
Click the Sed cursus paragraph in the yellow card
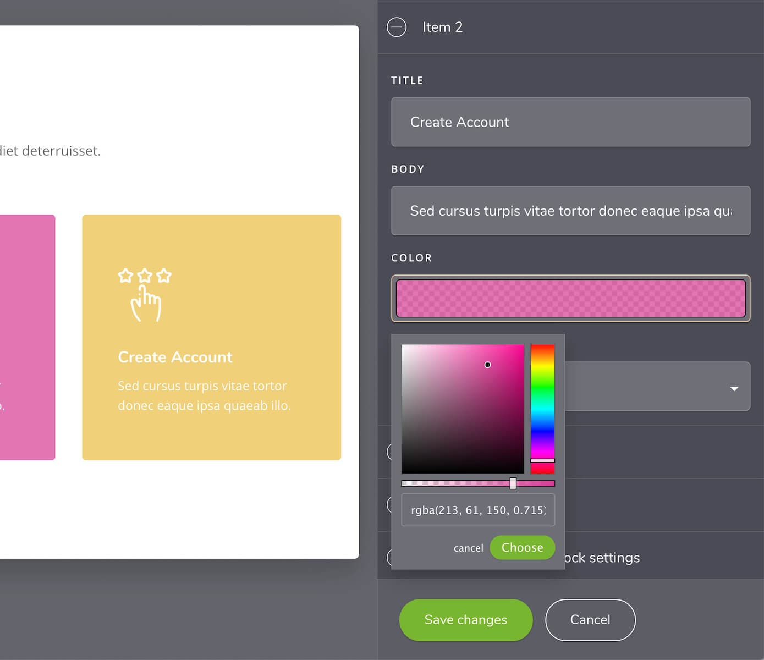(204, 396)
